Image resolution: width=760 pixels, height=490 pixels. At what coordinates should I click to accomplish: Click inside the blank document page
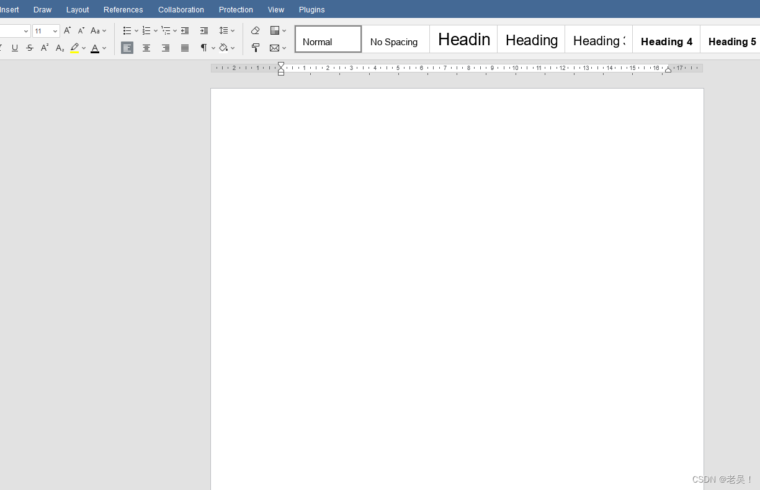[x=457, y=279]
